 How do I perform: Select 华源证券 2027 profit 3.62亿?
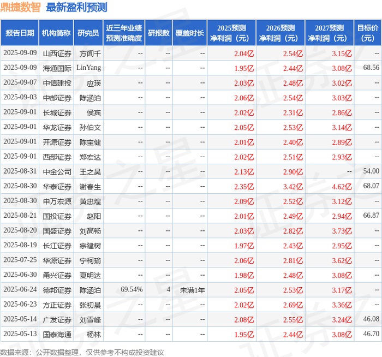coord(342,261)
